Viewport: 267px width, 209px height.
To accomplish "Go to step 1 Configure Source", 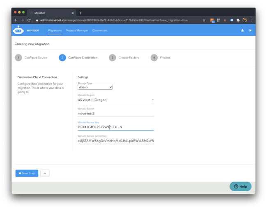I will (x=31, y=58).
